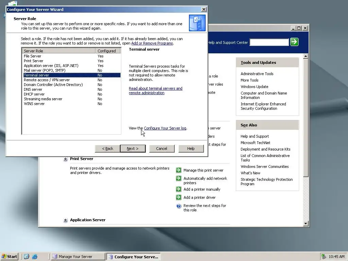The width and height of the screenshot is (348, 261).
Task: Sort by the Configured column header
Action: click(108, 51)
